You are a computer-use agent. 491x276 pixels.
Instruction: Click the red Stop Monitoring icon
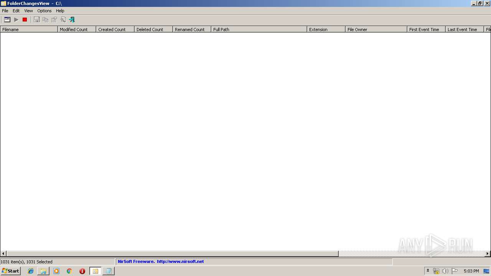point(25,20)
